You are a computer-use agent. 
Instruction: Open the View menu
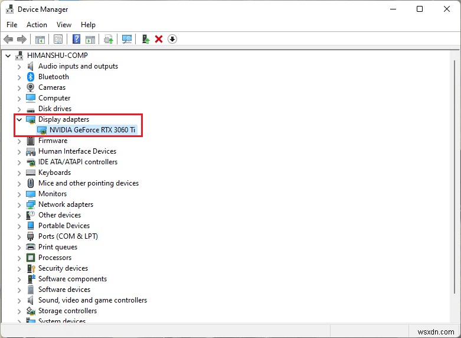64,25
